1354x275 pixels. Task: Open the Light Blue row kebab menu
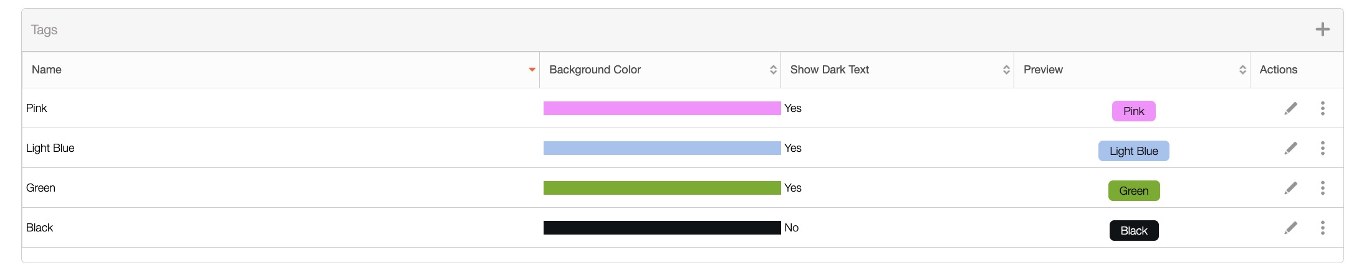(x=1322, y=148)
